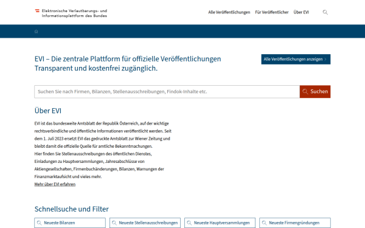Select Neueste Bilanzen quick search
This screenshot has width=365, height=228.
70,223
